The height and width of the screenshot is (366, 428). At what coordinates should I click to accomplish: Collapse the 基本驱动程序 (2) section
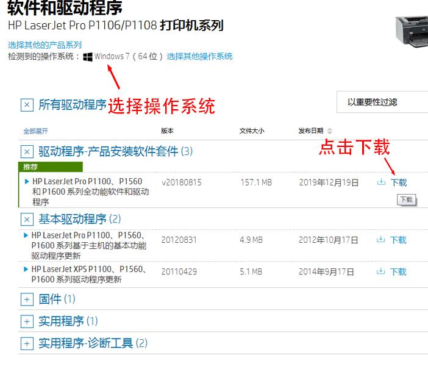27,220
